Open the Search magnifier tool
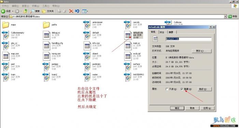The image size is (239, 128). point(32,11)
